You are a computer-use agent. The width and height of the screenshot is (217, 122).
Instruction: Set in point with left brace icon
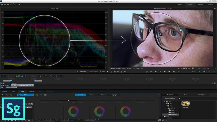click(111, 72)
